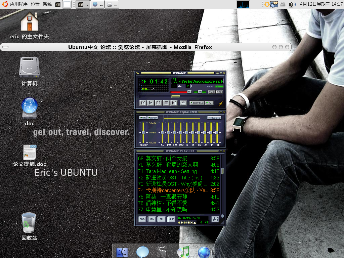Click the Winamp volume slider
Screen dimensions: 344x258
click(181, 92)
